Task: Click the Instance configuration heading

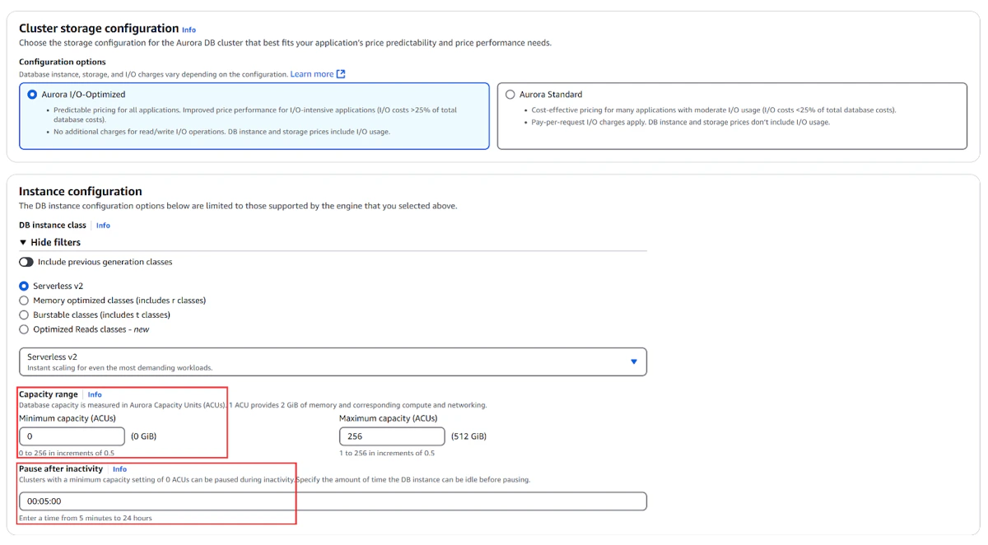Action: click(81, 191)
